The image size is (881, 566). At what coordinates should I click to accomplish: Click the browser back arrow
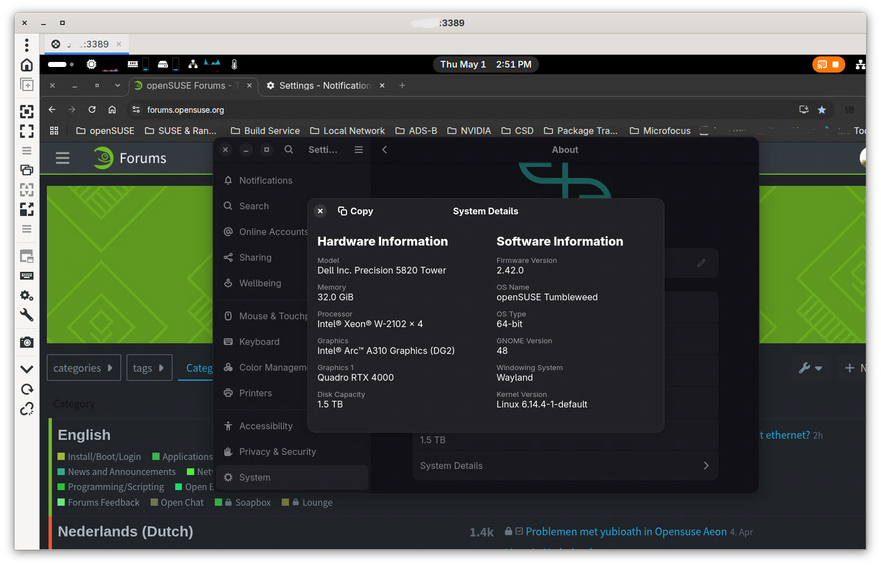point(52,109)
